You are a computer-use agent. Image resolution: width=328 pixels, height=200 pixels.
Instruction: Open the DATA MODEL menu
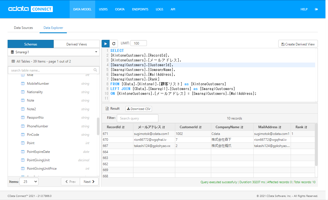[x=82, y=9]
